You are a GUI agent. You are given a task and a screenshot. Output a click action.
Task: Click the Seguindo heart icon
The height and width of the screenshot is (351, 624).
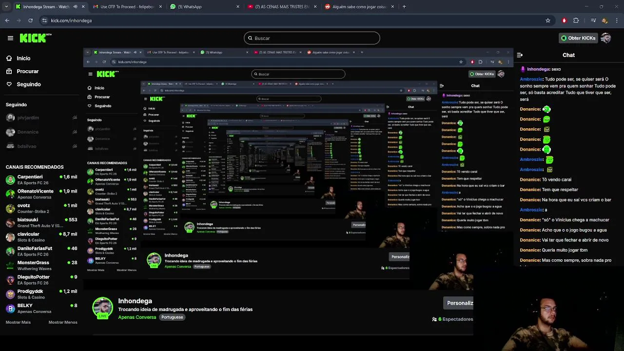click(9, 84)
